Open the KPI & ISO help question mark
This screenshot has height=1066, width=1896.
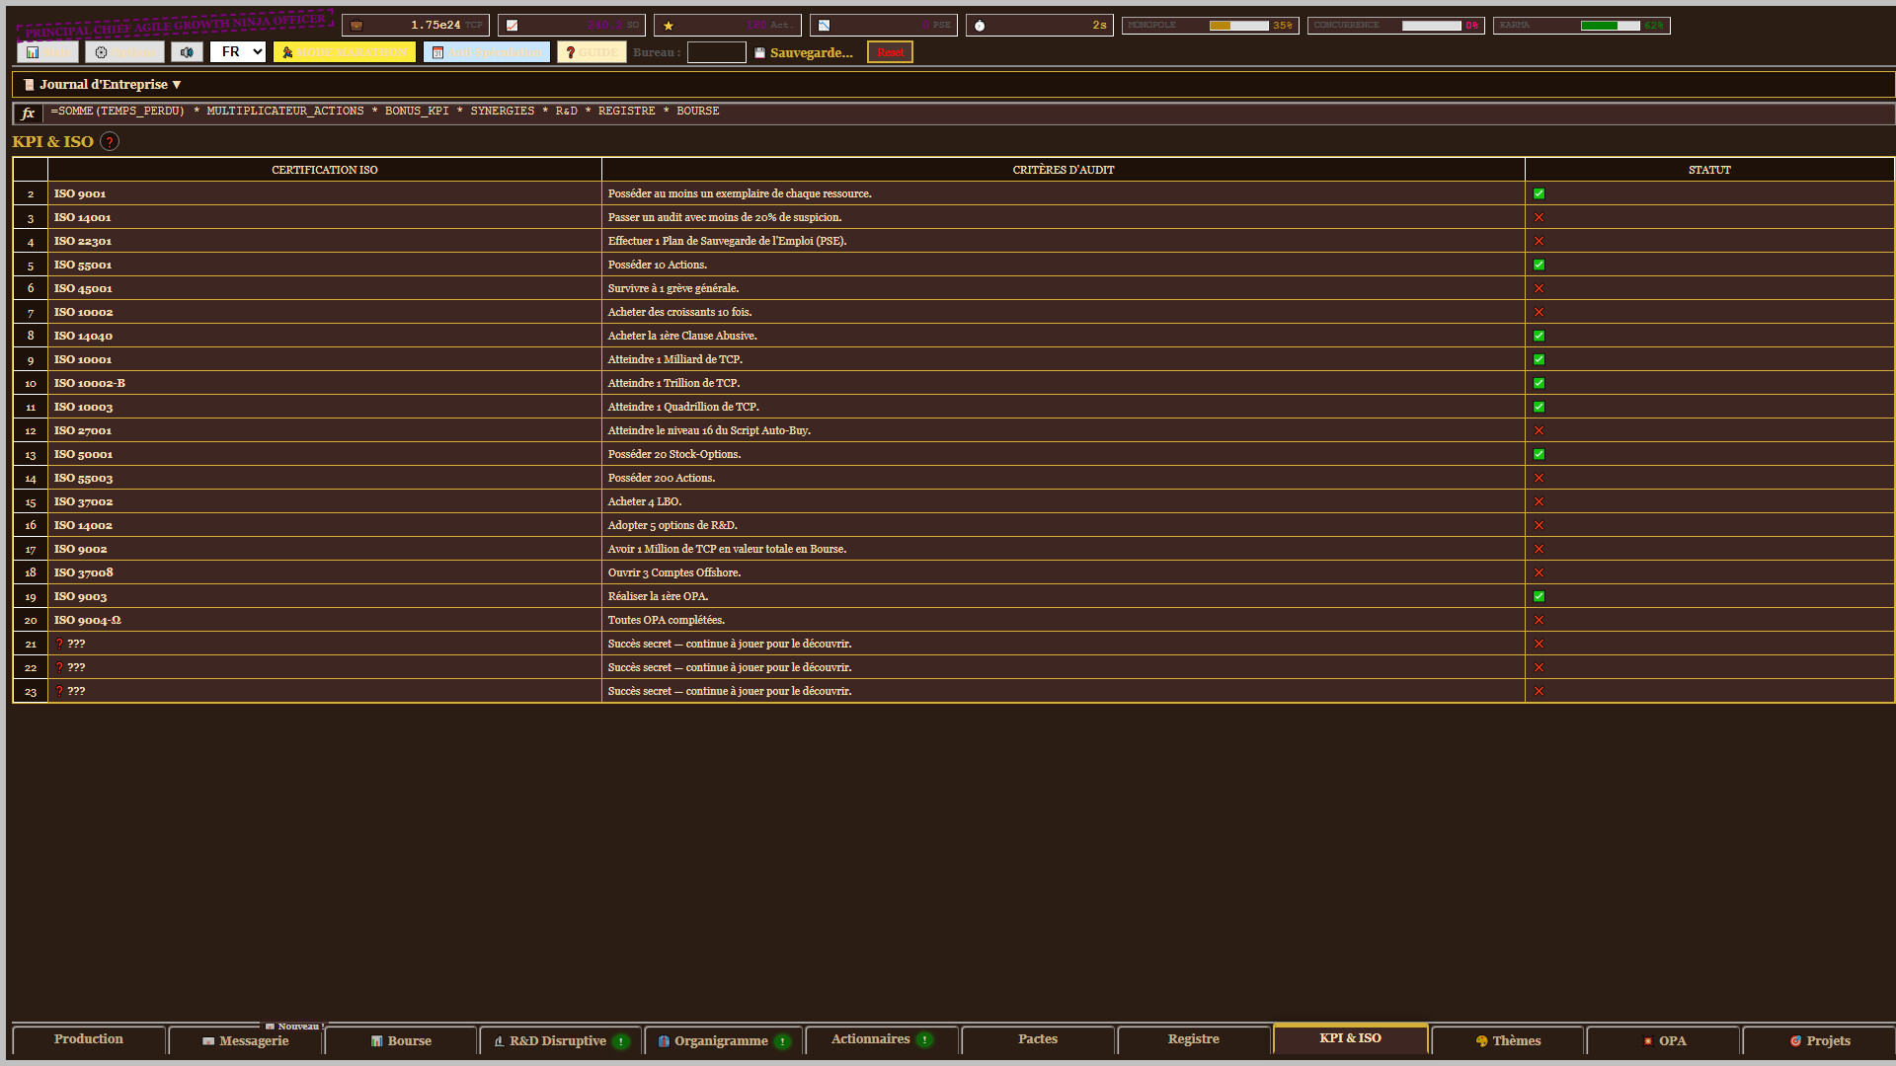point(110,141)
